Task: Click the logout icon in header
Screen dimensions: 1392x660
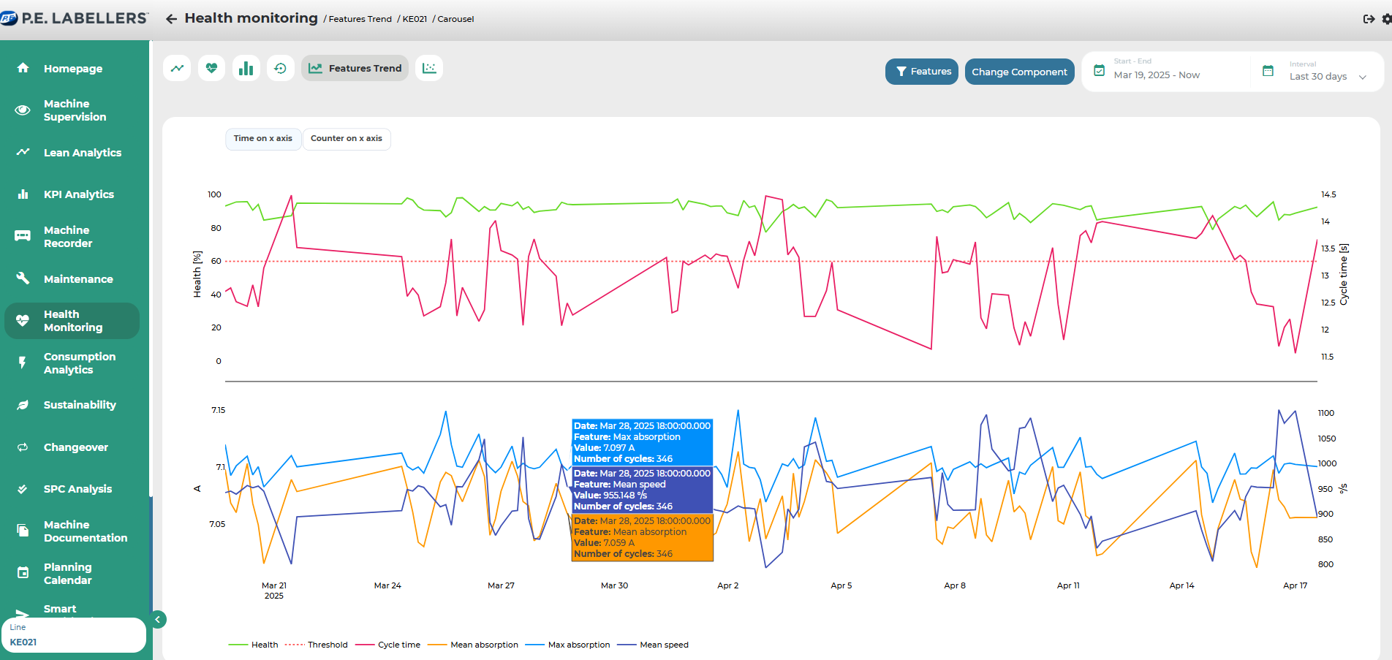Action: [1369, 19]
